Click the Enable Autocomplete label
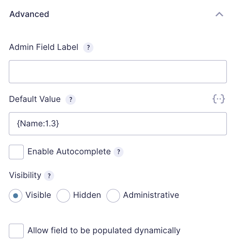The width and height of the screenshot is (230, 252). pyautogui.click(x=69, y=151)
